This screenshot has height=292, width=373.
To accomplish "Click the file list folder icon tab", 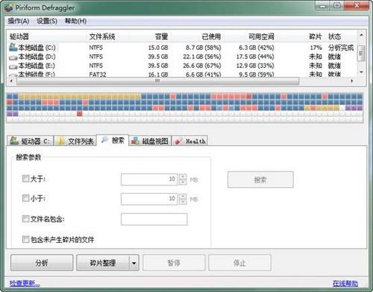I will point(61,141).
